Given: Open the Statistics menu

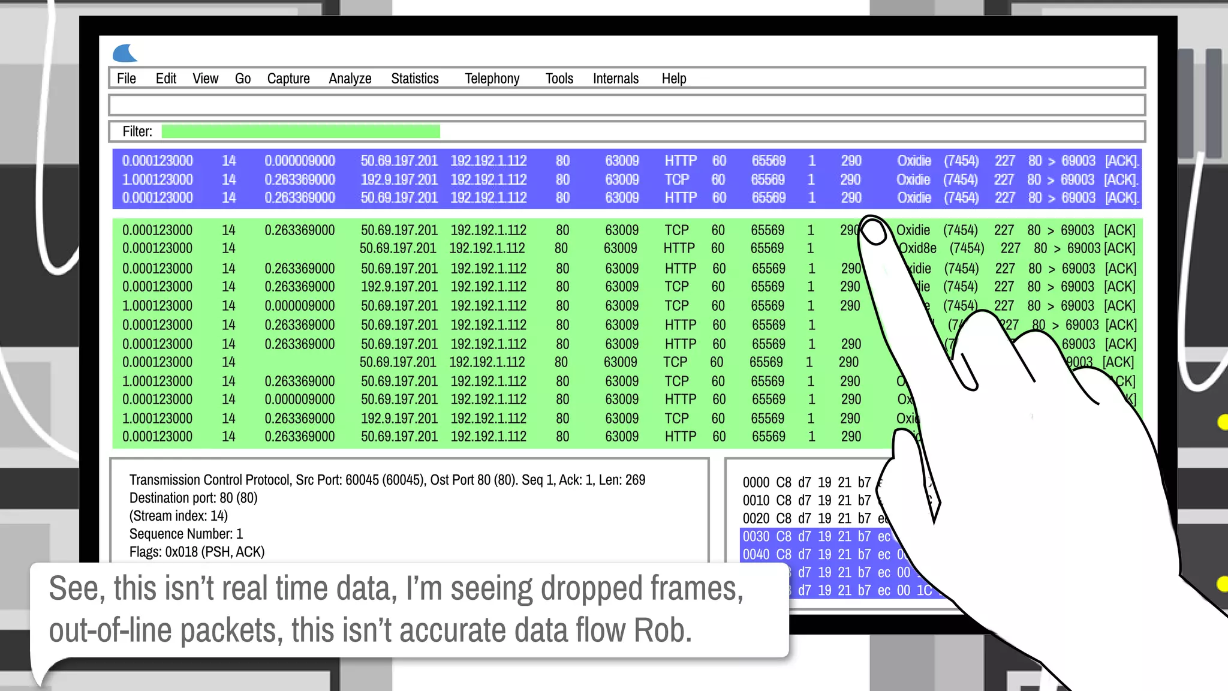Looking at the screenshot, I should tap(415, 79).
